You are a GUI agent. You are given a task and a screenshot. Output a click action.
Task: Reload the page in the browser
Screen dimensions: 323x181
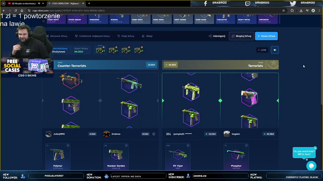pyautogui.click(x=16, y=11)
